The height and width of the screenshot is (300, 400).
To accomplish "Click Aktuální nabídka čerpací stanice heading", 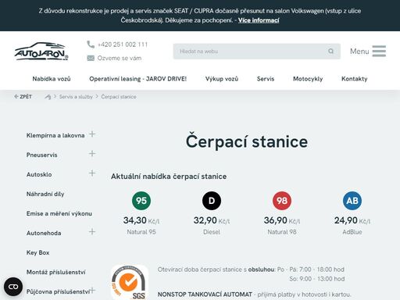I will [x=169, y=177].
